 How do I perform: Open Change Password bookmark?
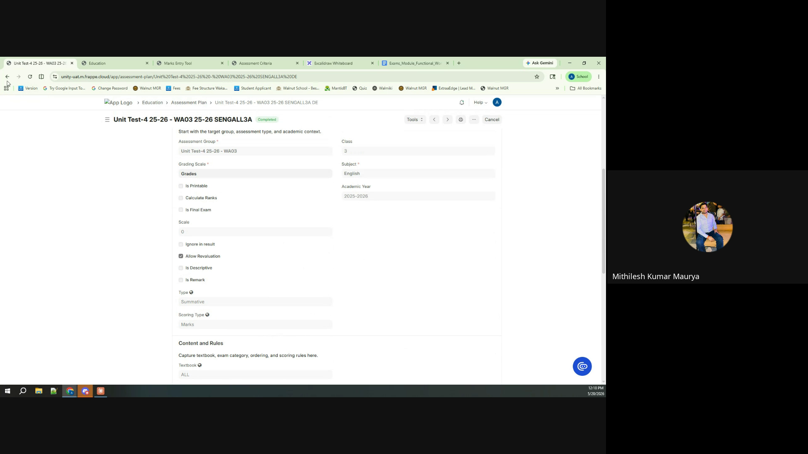pos(109,88)
